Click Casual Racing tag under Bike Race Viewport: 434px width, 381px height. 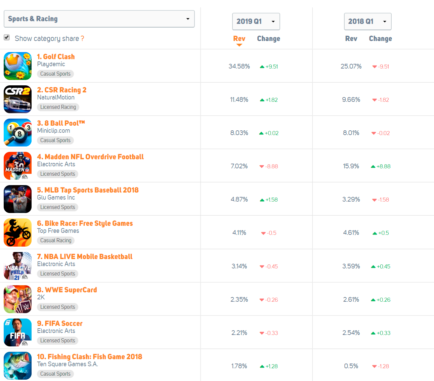pos(56,241)
